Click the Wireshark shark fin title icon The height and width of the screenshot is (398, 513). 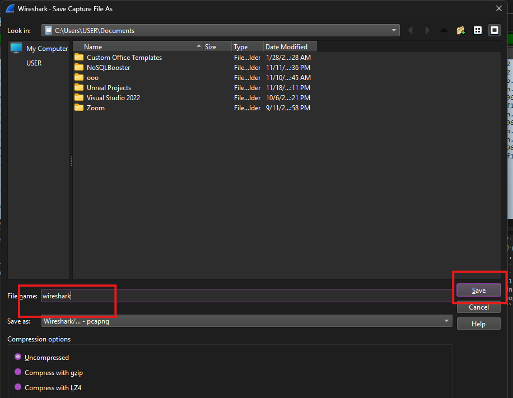point(10,8)
